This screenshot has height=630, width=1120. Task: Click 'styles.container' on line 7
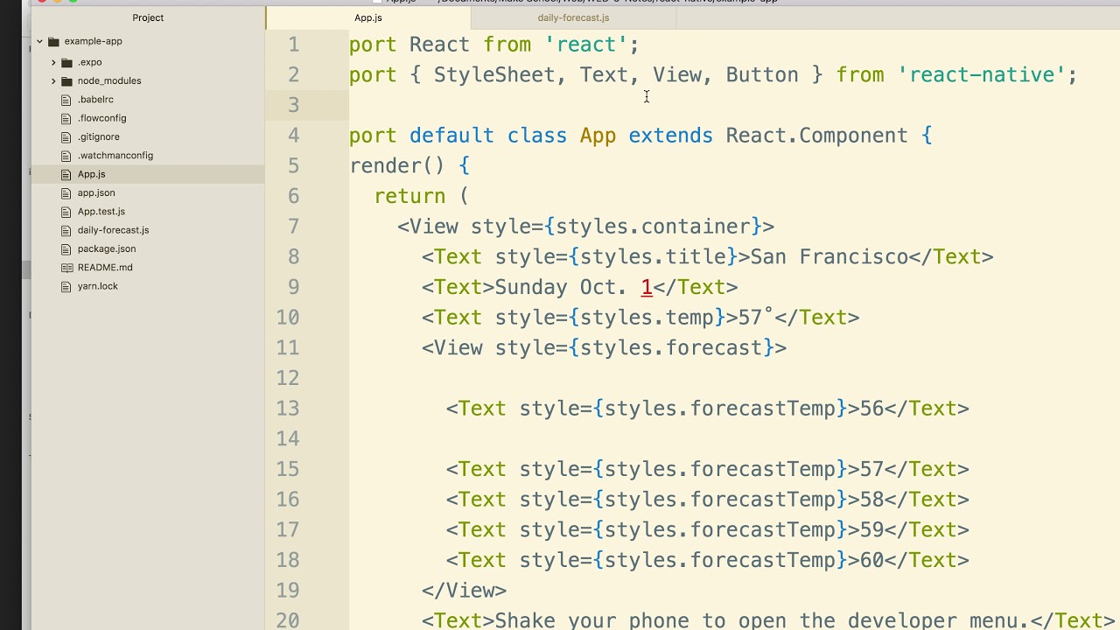(653, 227)
